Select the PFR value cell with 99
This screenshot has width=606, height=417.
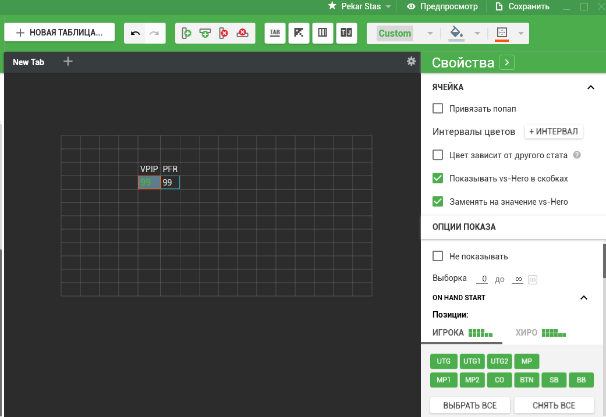click(170, 183)
